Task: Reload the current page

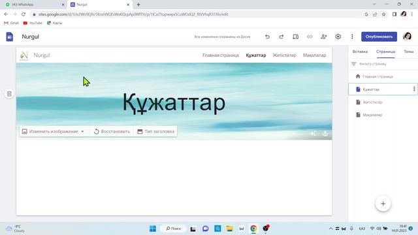Action: click(24, 14)
